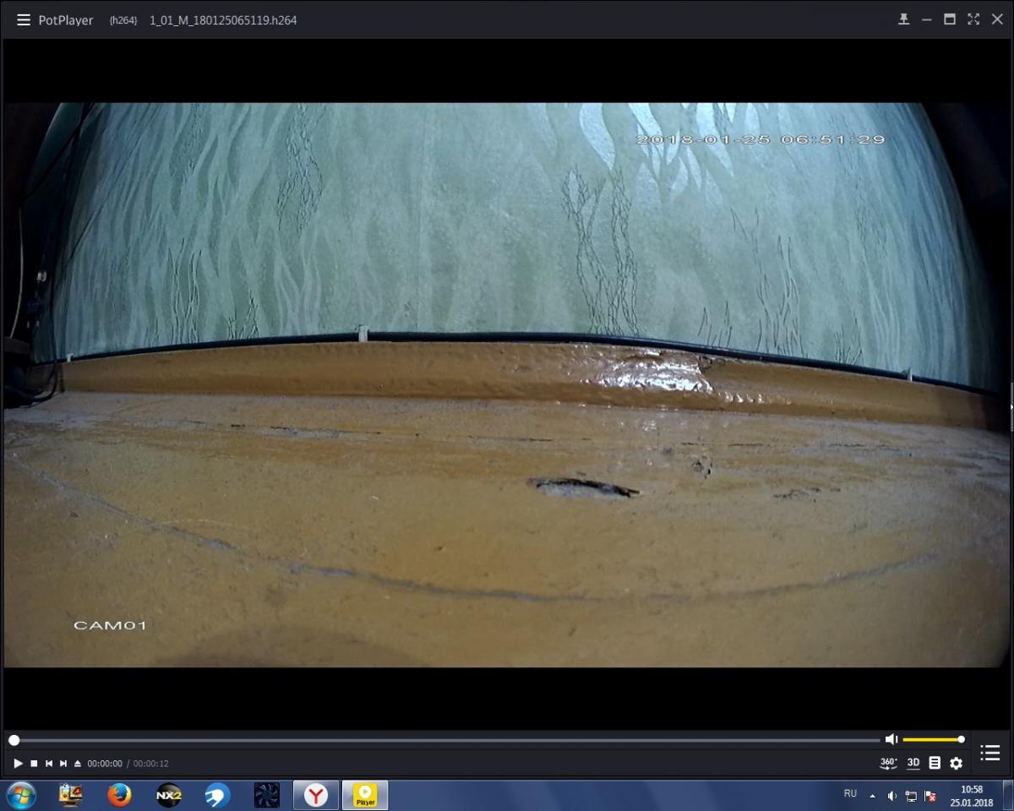
Task: Open the control panel gear settings
Action: click(x=956, y=763)
